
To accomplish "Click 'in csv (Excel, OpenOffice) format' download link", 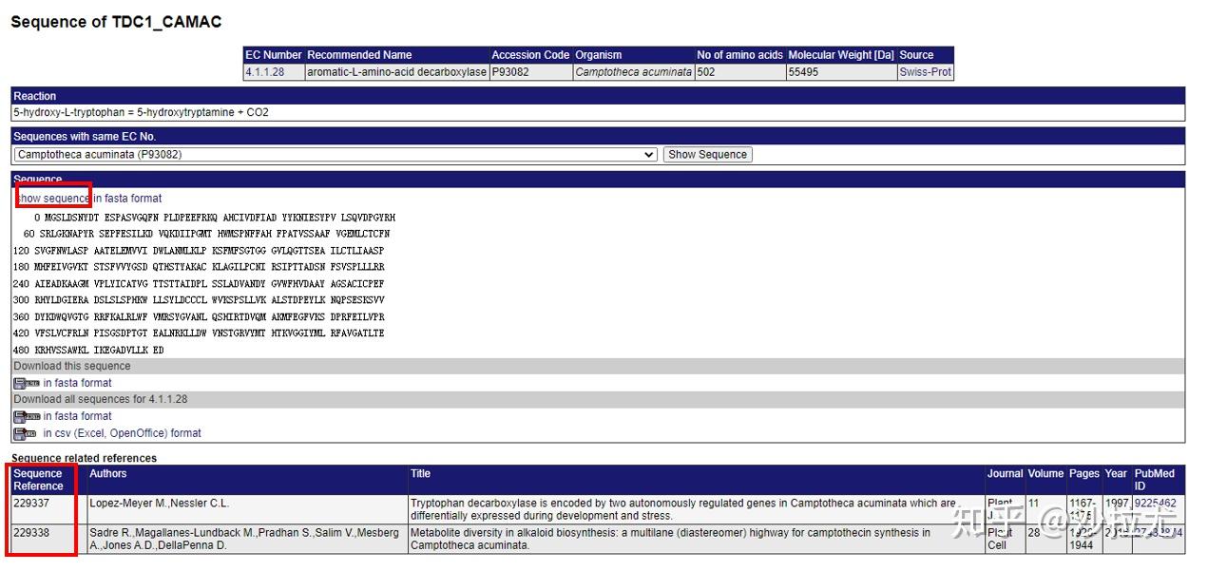I will (x=121, y=433).
